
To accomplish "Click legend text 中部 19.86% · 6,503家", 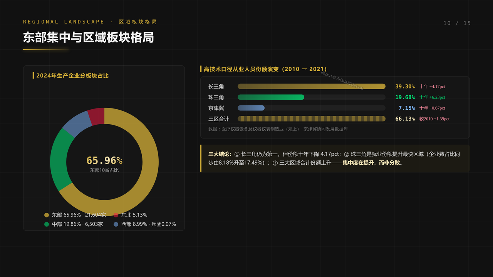I will 77,224.
